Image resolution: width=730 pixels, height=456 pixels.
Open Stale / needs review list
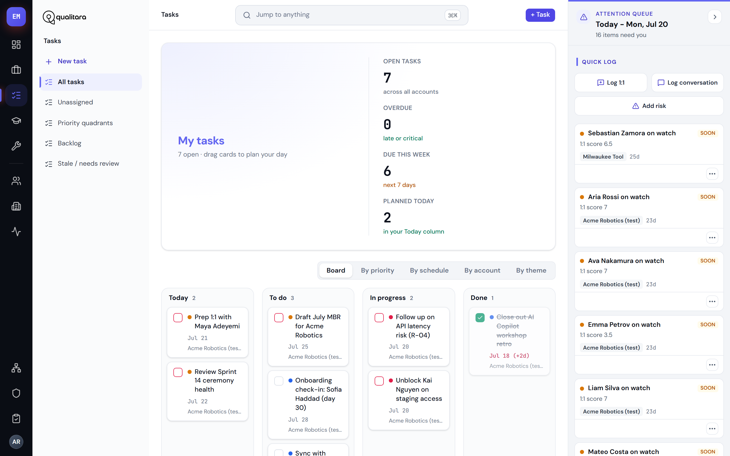tap(91, 163)
